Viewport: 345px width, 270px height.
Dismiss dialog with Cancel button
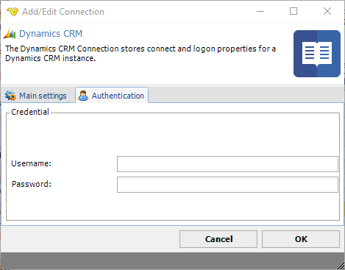point(218,239)
